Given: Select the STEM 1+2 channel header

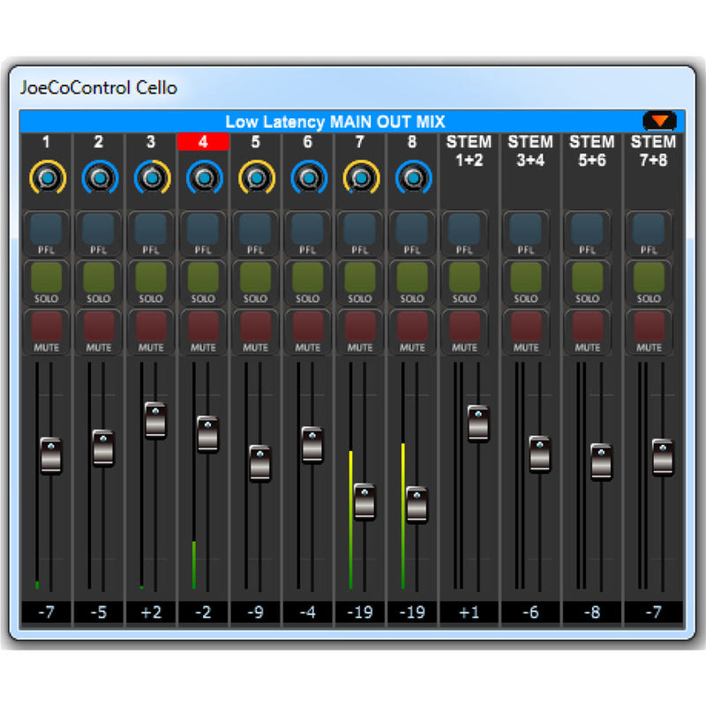Looking at the screenshot, I should point(469,150).
